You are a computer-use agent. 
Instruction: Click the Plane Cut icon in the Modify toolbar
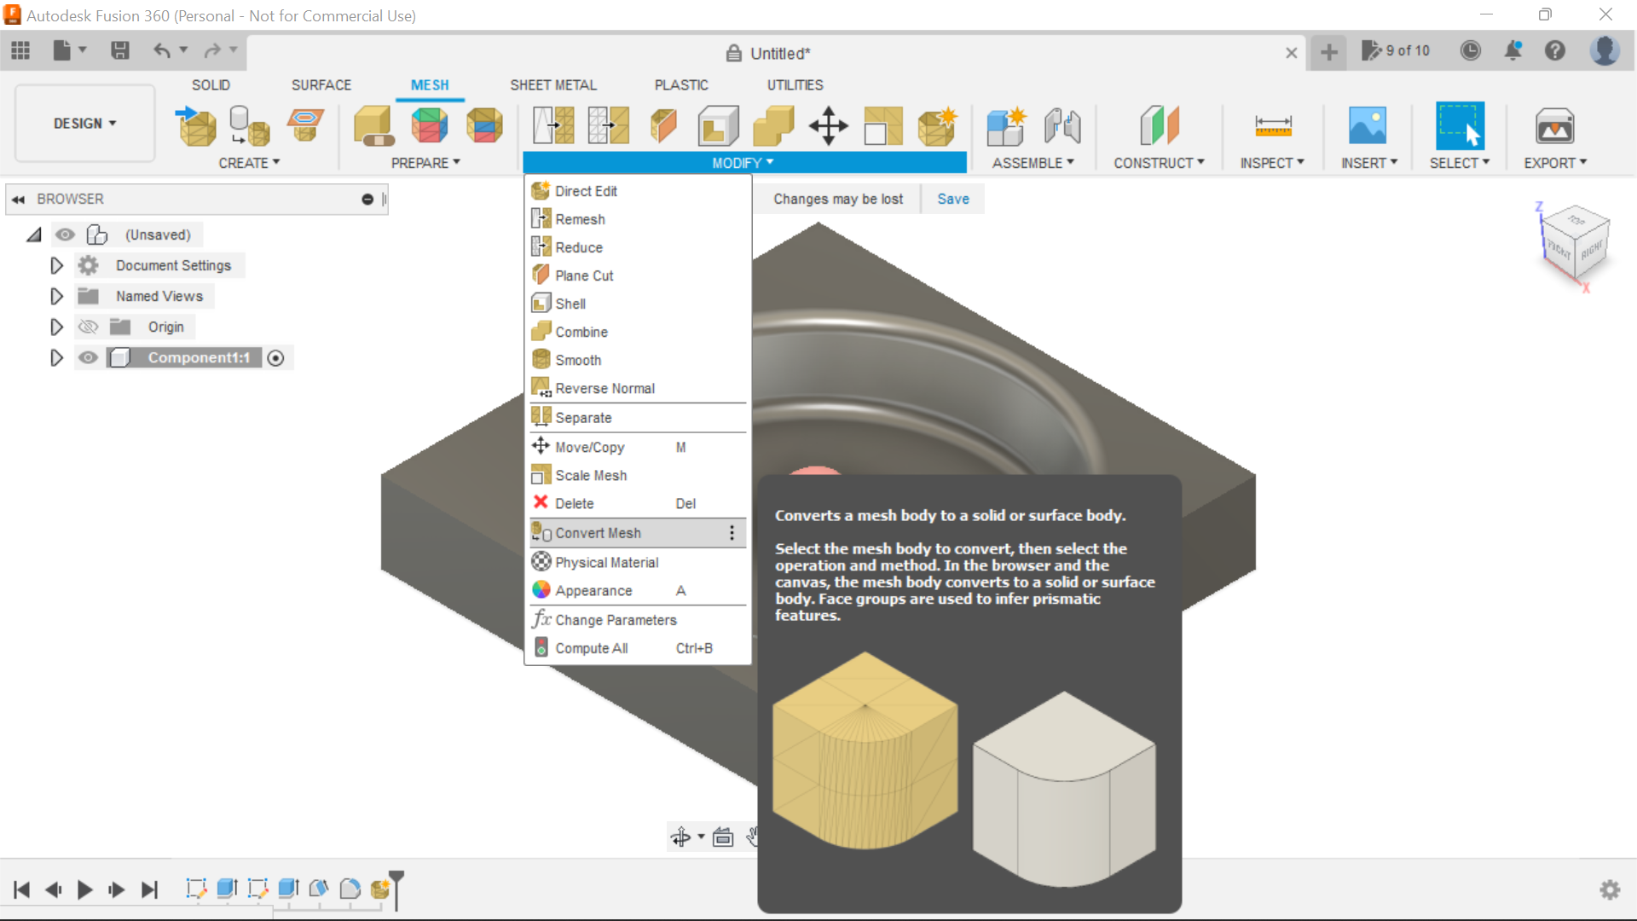tap(664, 125)
